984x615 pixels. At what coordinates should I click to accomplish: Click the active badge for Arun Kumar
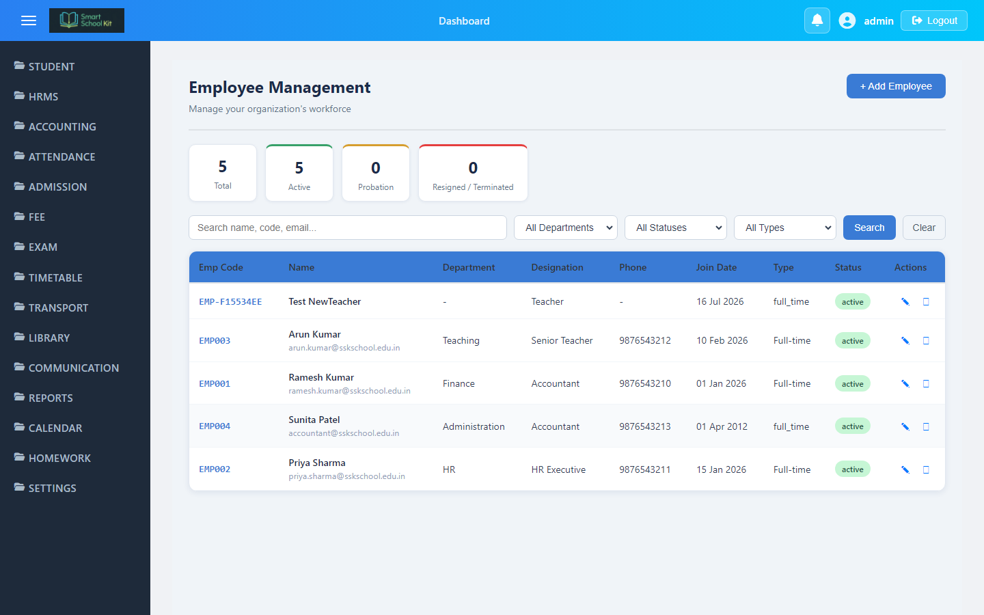coord(852,340)
